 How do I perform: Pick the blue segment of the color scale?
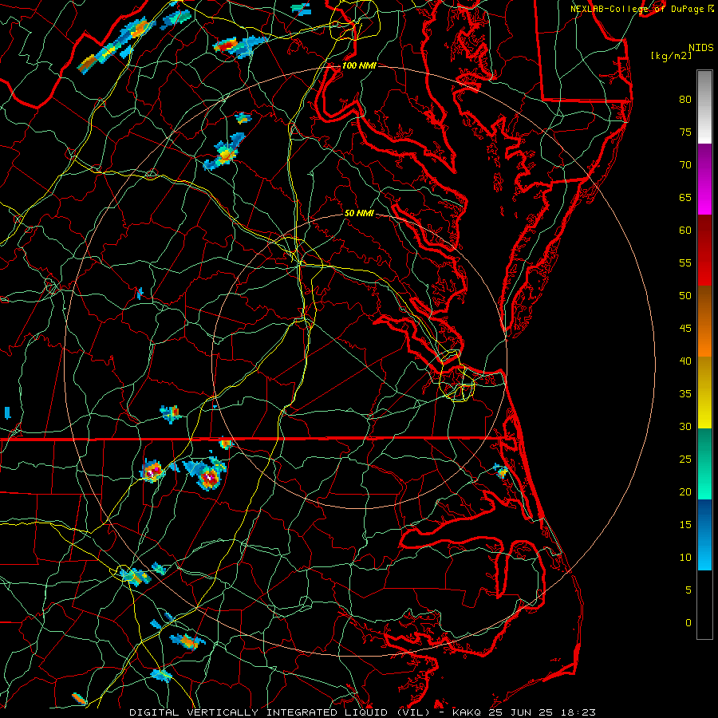[704, 535]
